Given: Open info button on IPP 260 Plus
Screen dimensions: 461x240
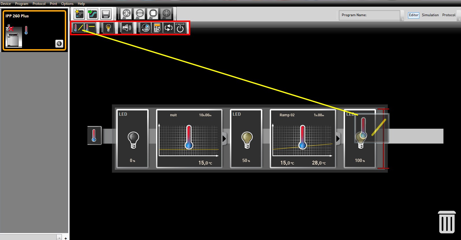Looking at the screenshot, I should [x=59, y=44].
